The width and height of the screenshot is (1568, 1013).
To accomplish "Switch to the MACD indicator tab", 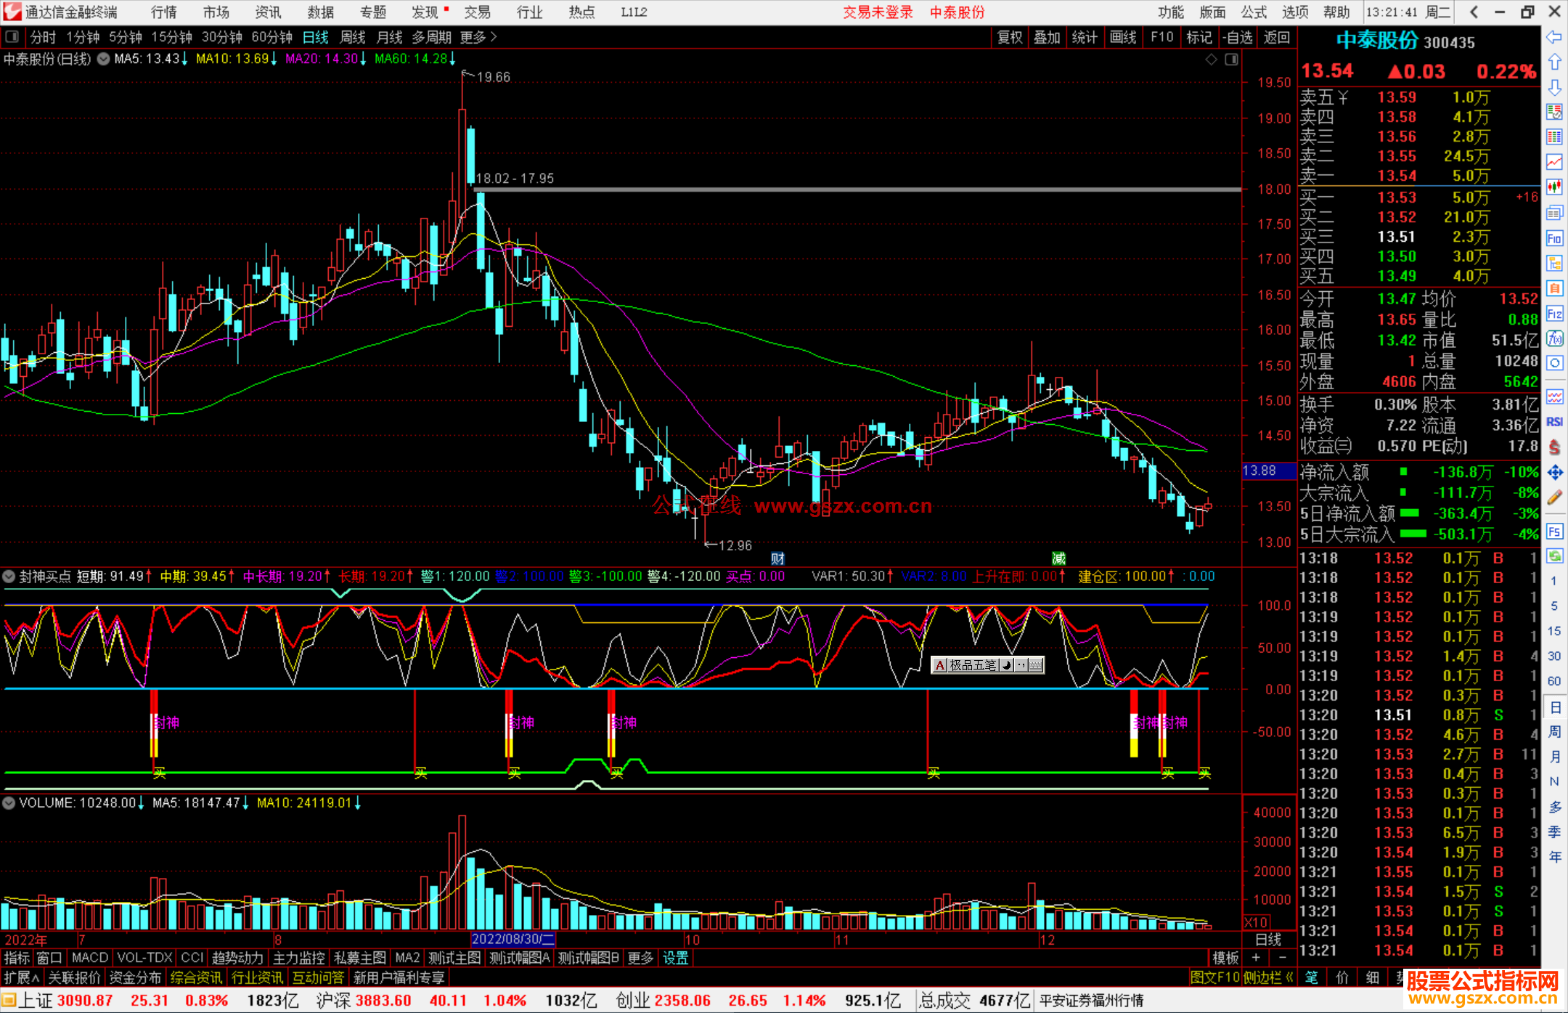I will pyautogui.click(x=90, y=958).
